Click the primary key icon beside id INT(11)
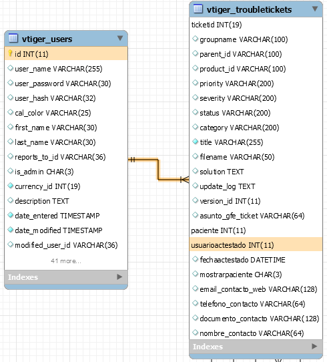Viewport: 327px width, 362px height. click(10, 53)
